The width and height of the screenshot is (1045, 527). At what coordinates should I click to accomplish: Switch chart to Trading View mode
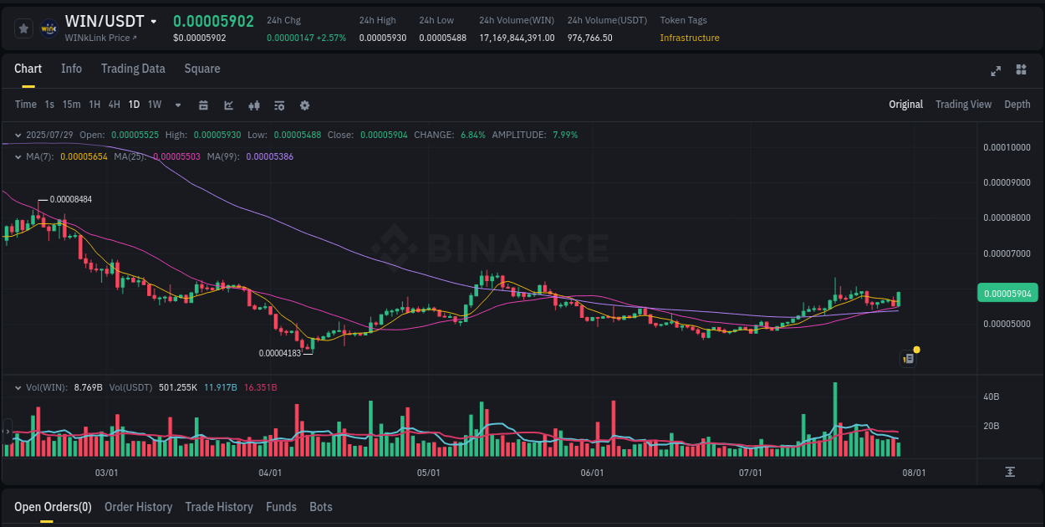(963, 104)
